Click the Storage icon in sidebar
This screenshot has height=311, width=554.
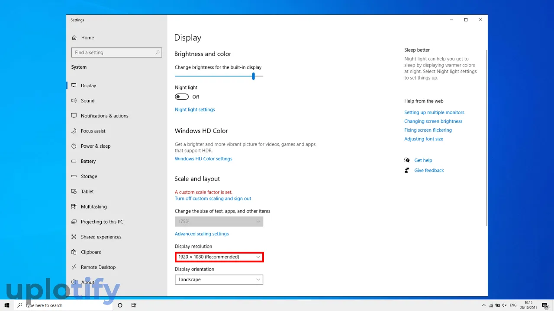74,176
